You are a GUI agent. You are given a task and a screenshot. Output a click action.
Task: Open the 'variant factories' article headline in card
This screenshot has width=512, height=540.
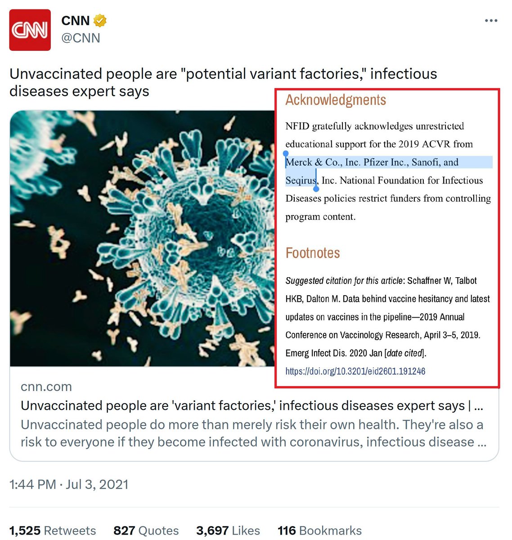[x=243, y=405]
